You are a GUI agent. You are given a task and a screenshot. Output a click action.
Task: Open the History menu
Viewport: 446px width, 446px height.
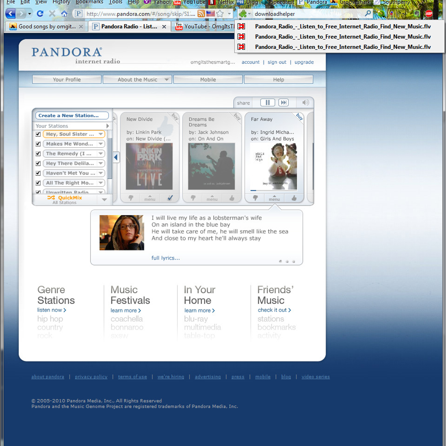pyautogui.click(x=61, y=2)
